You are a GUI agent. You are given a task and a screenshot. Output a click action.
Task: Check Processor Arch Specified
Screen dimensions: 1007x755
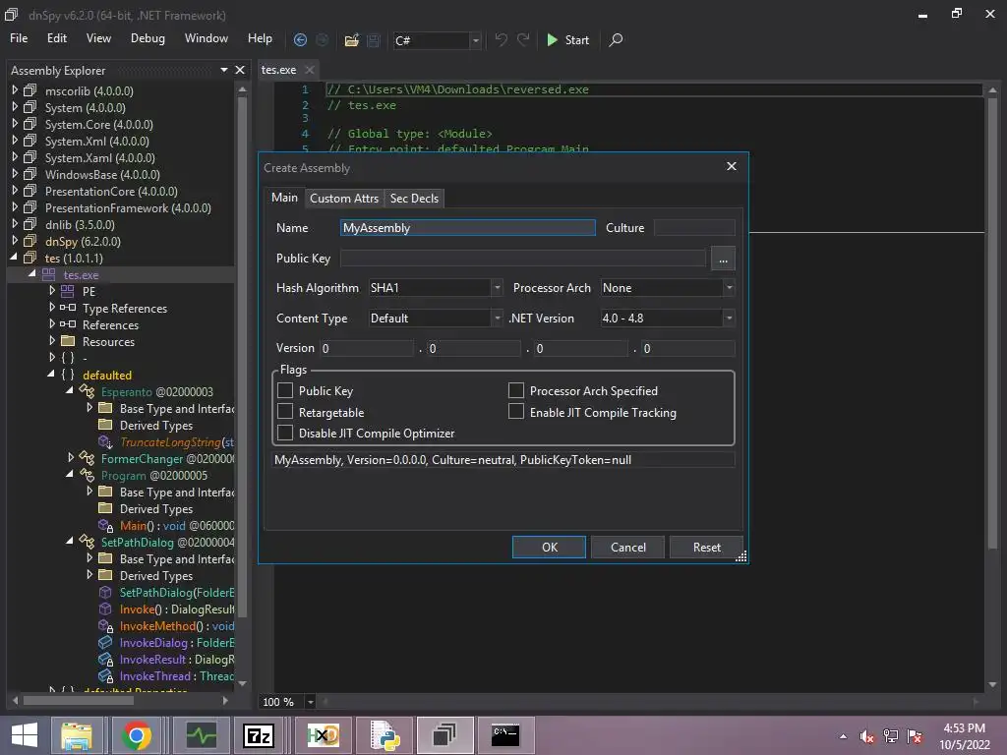click(x=516, y=390)
